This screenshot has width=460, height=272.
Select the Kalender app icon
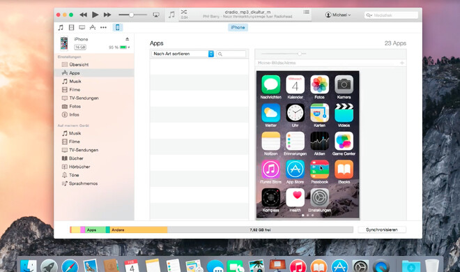pos(295,84)
